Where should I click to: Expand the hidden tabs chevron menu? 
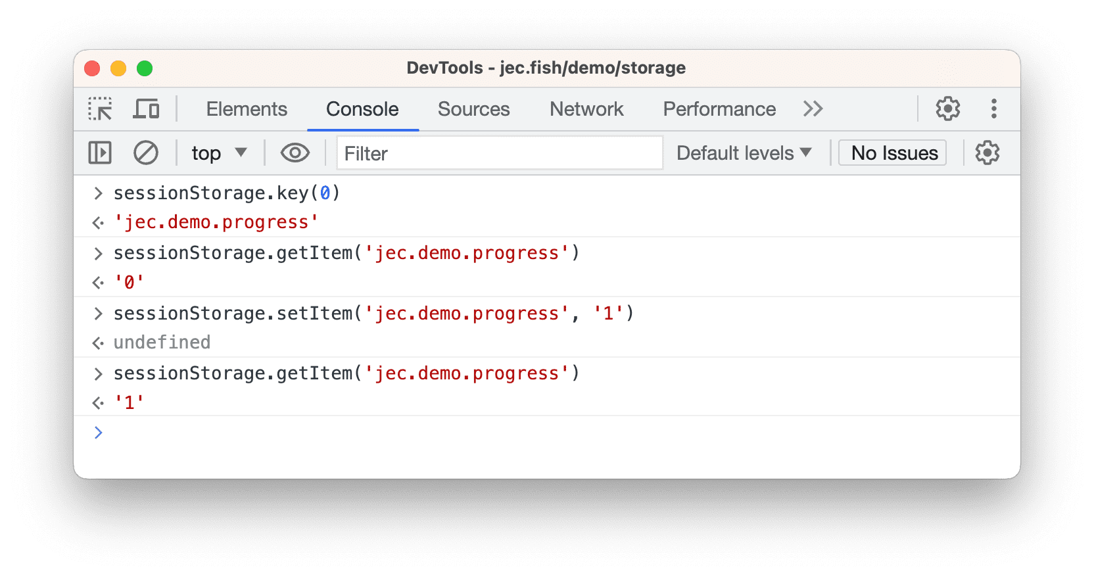[813, 108]
